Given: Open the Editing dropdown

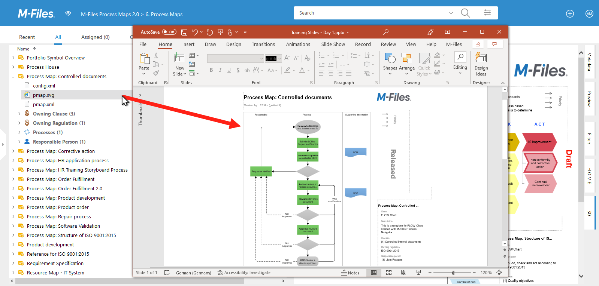Looking at the screenshot, I should click(x=460, y=67).
